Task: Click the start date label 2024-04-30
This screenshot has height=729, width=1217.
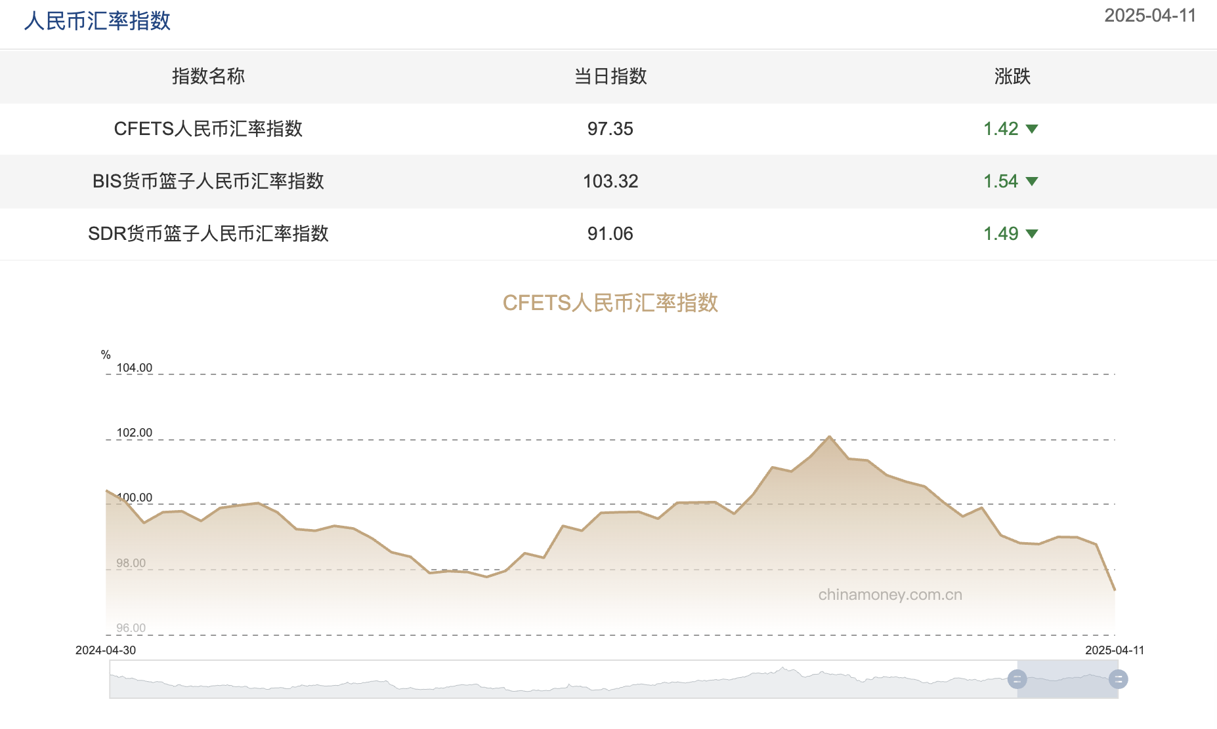Action: 104,650
